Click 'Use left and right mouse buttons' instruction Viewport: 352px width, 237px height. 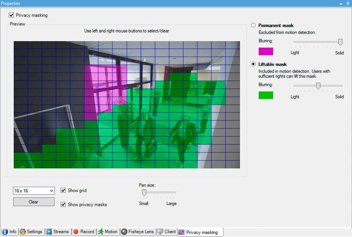(127, 31)
